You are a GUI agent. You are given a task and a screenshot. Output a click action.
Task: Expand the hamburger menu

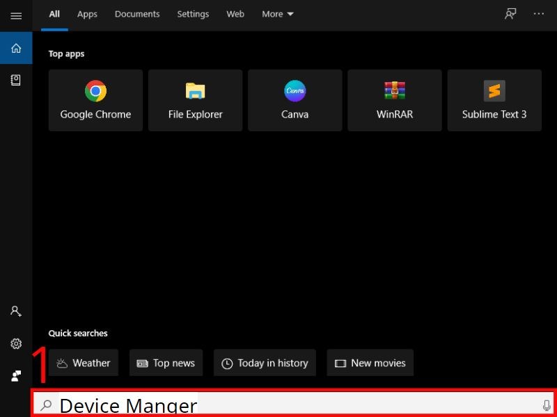(x=16, y=16)
